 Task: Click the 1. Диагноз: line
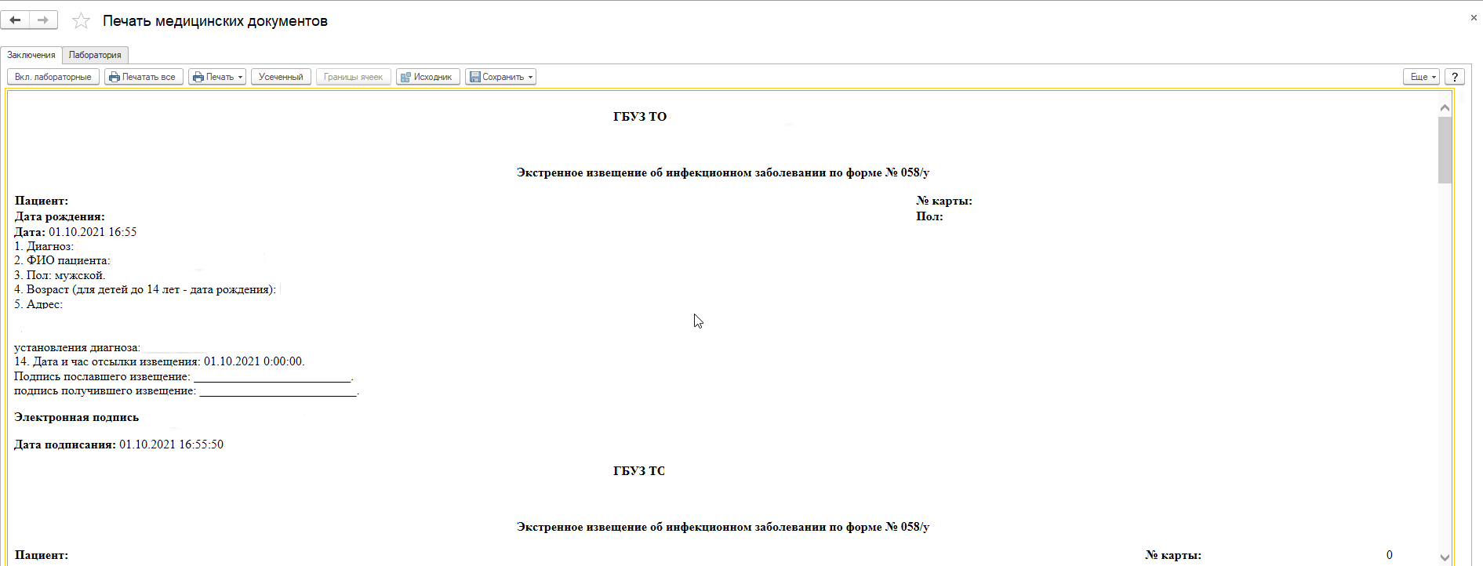44,246
